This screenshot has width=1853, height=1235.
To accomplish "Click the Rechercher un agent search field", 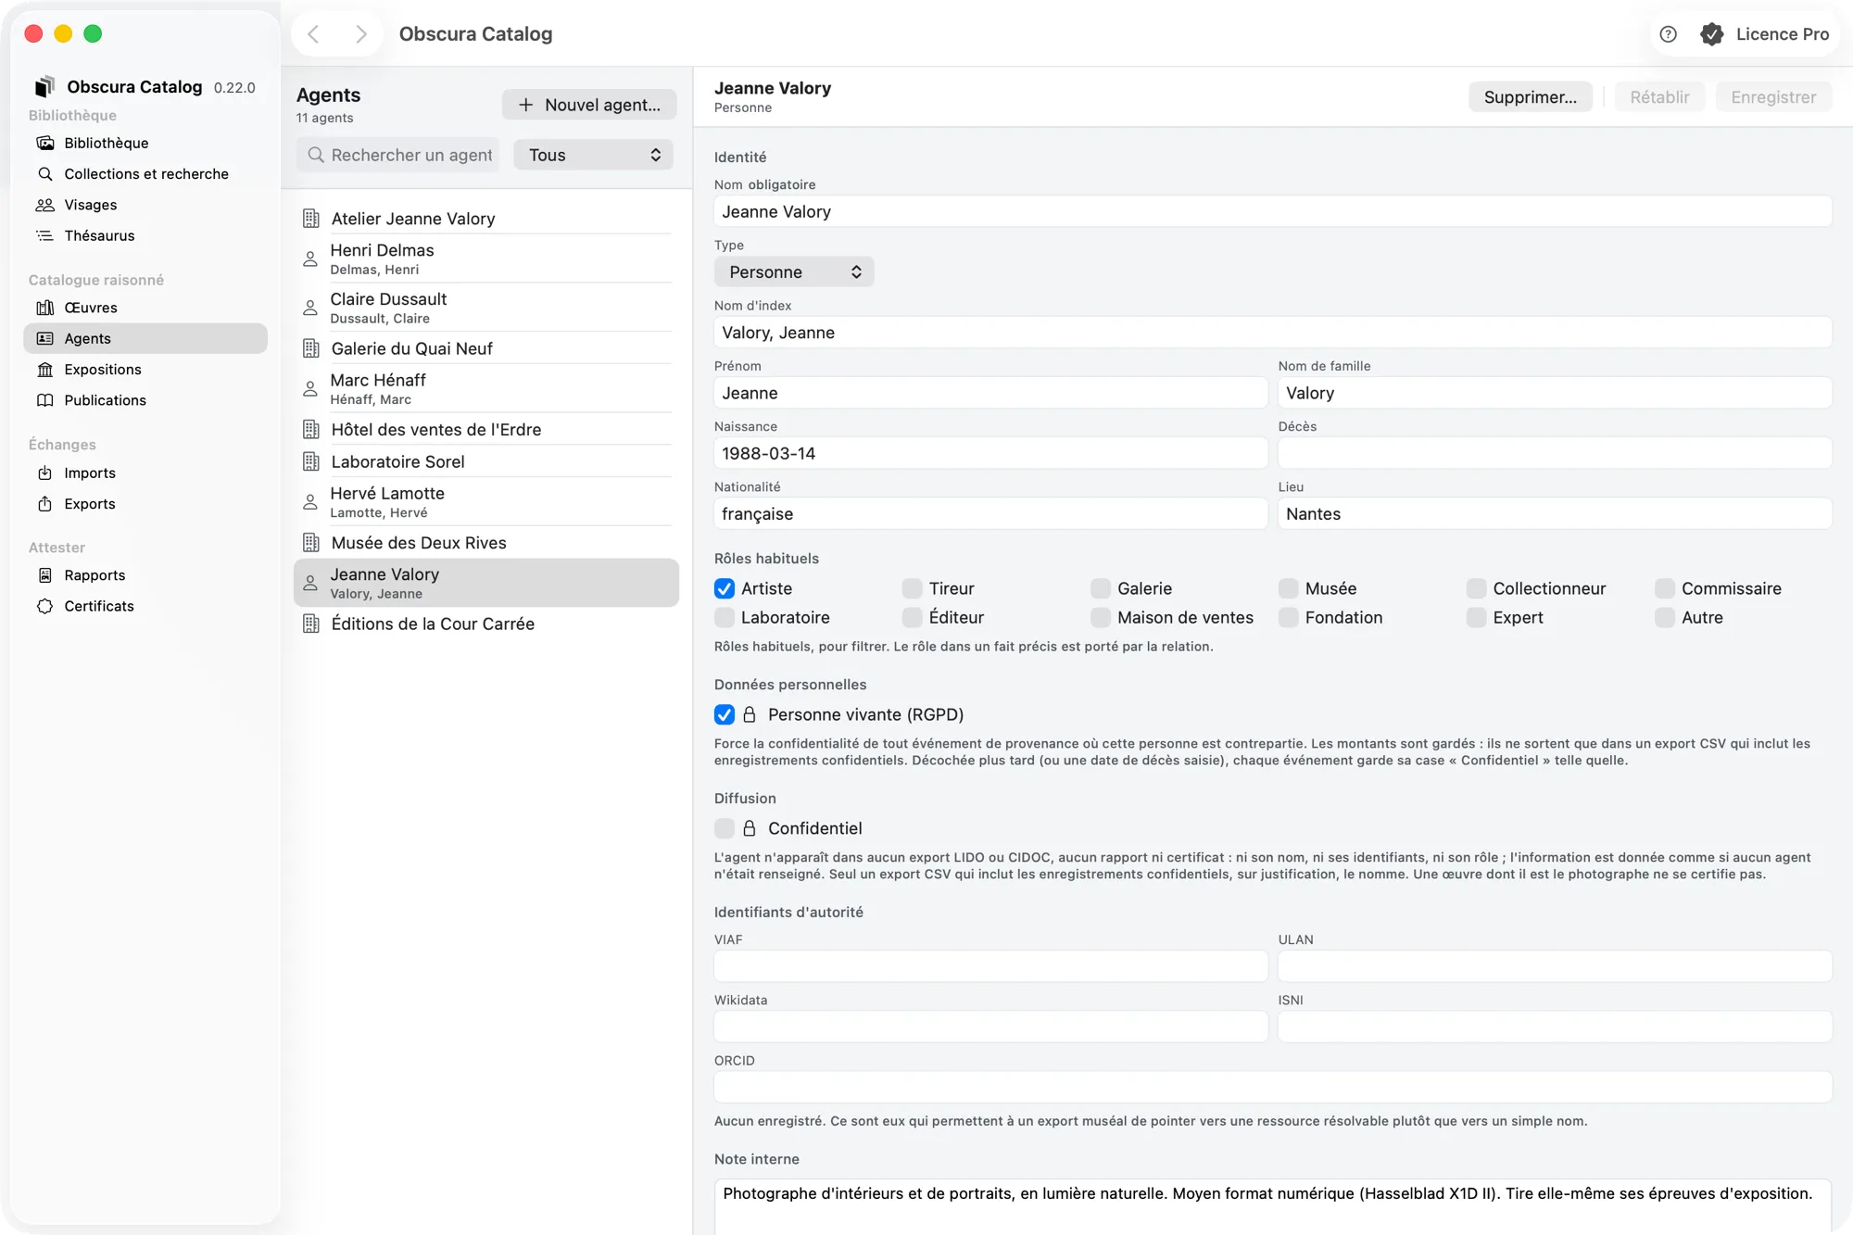I will click(398, 155).
